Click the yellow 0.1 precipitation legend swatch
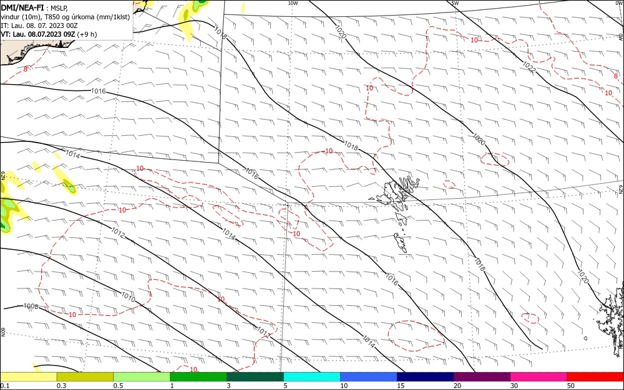This screenshot has height=390, width=624. [x=29, y=377]
